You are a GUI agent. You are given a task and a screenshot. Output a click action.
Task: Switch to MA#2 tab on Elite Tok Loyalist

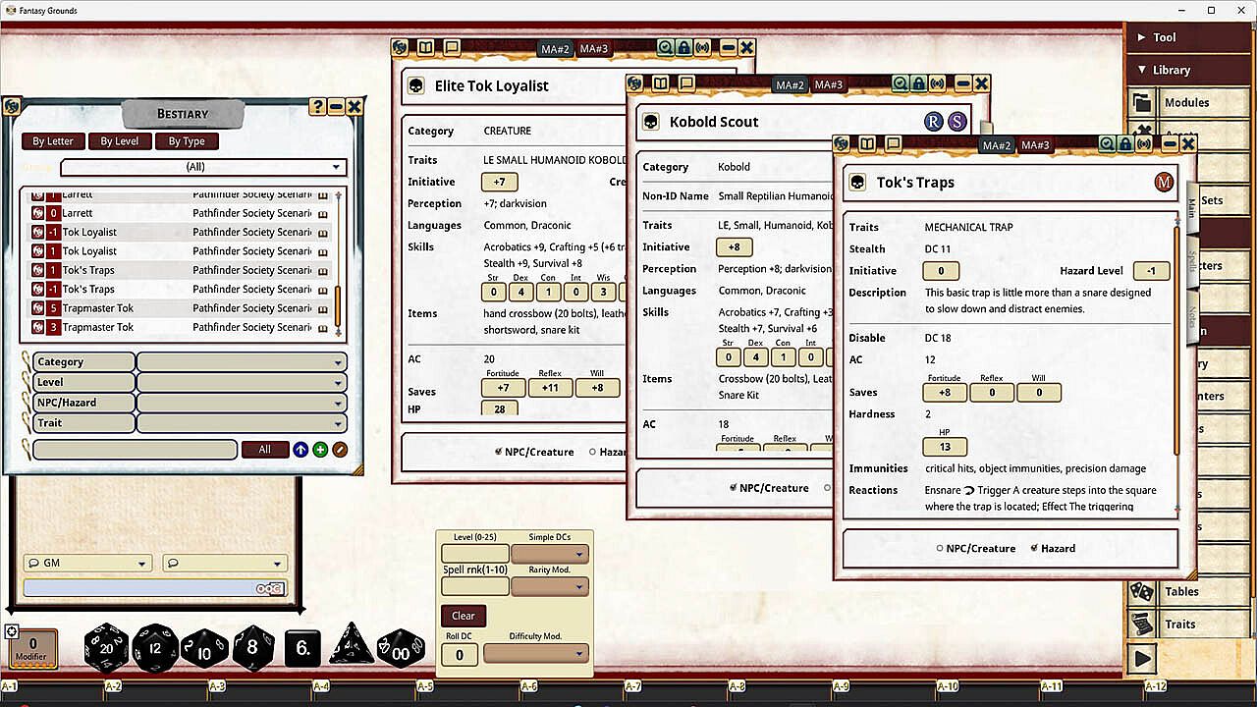pyautogui.click(x=555, y=48)
